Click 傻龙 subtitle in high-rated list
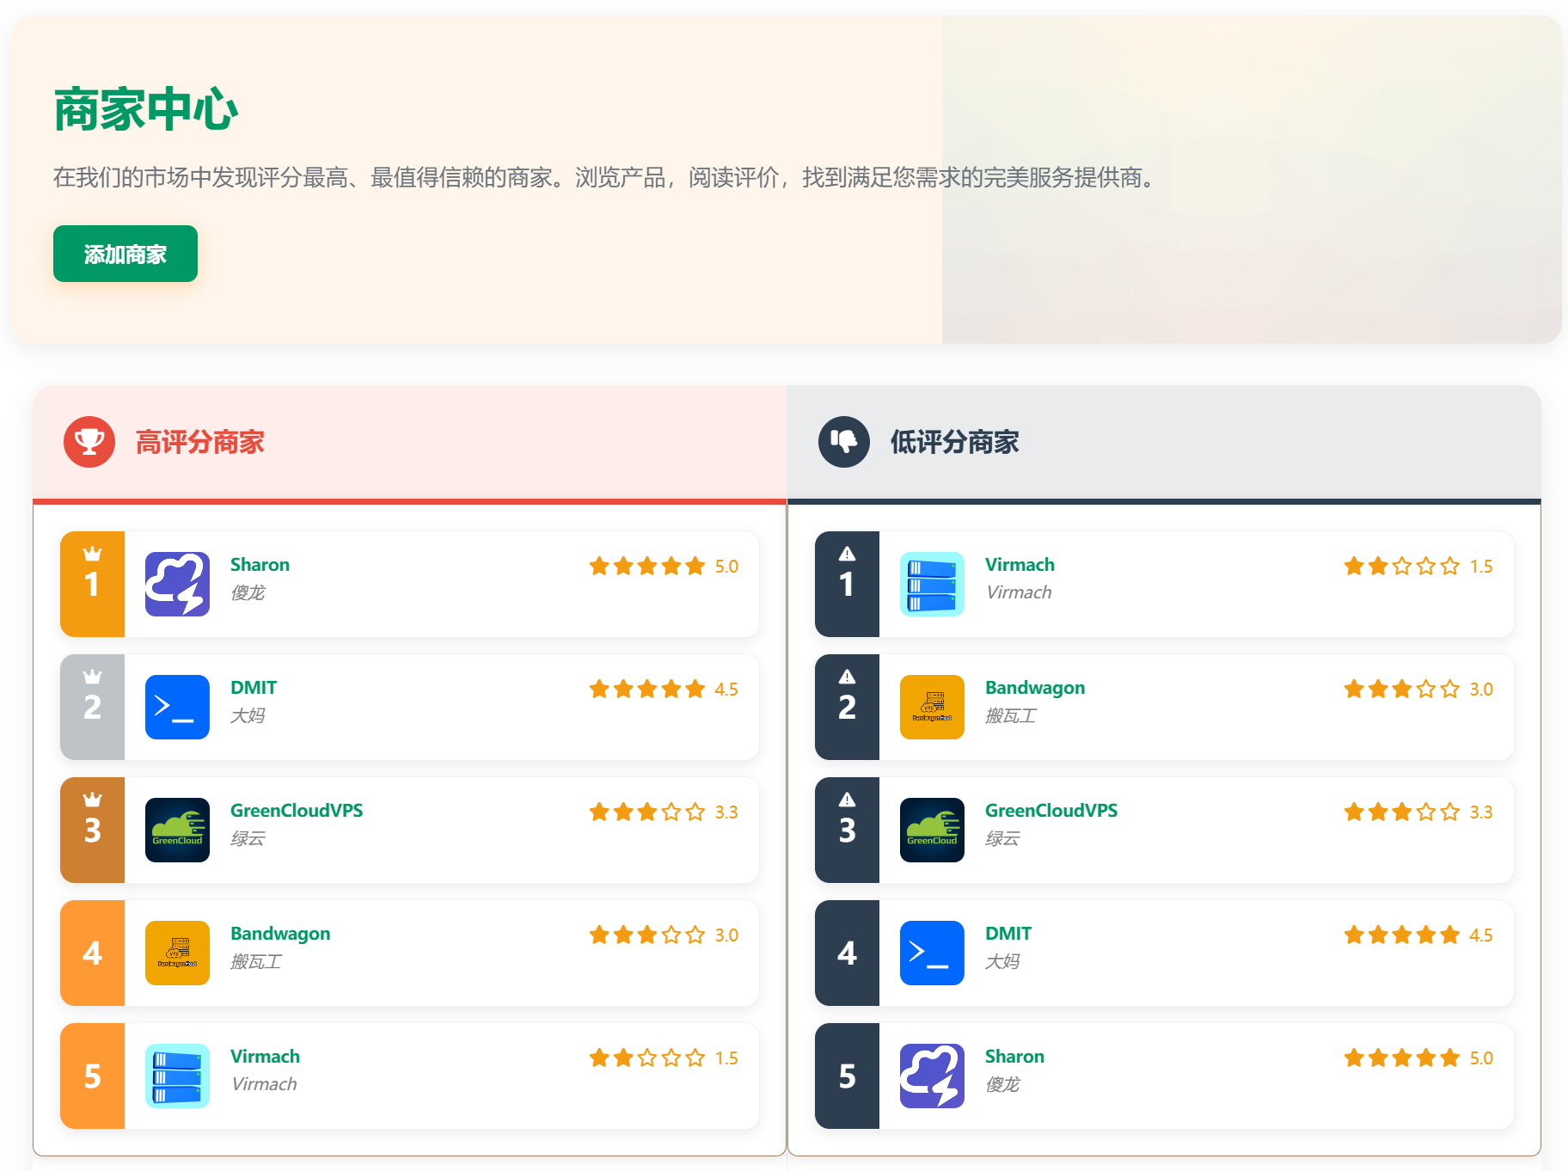Screen dimensions: 1568x1171 (x=248, y=592)
